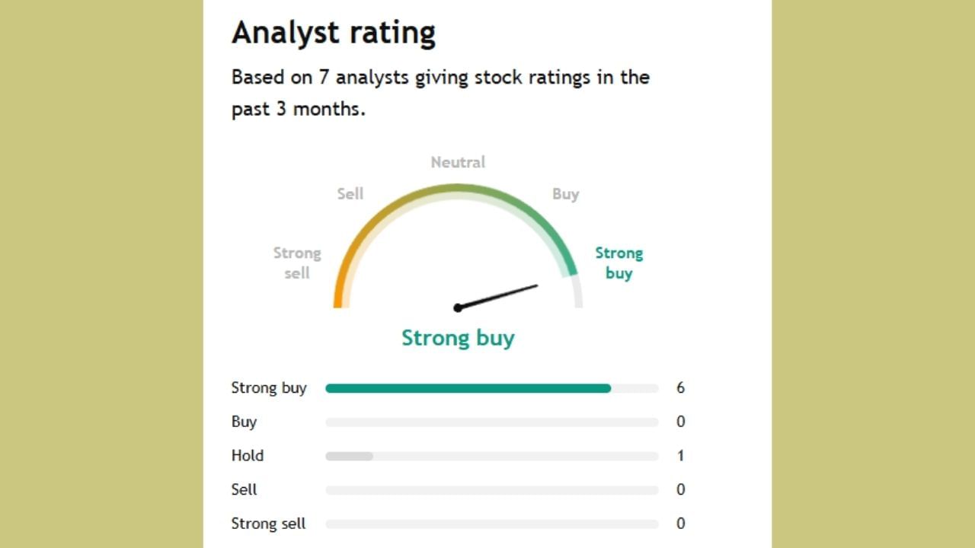Click the gauge needle pointer

pos(497,297)
